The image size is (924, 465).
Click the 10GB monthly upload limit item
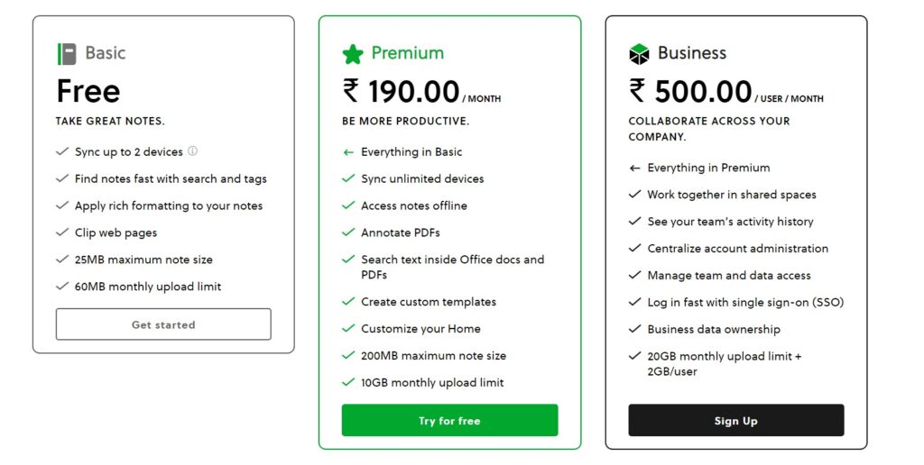pyautogui.click(x=432, y=383)
